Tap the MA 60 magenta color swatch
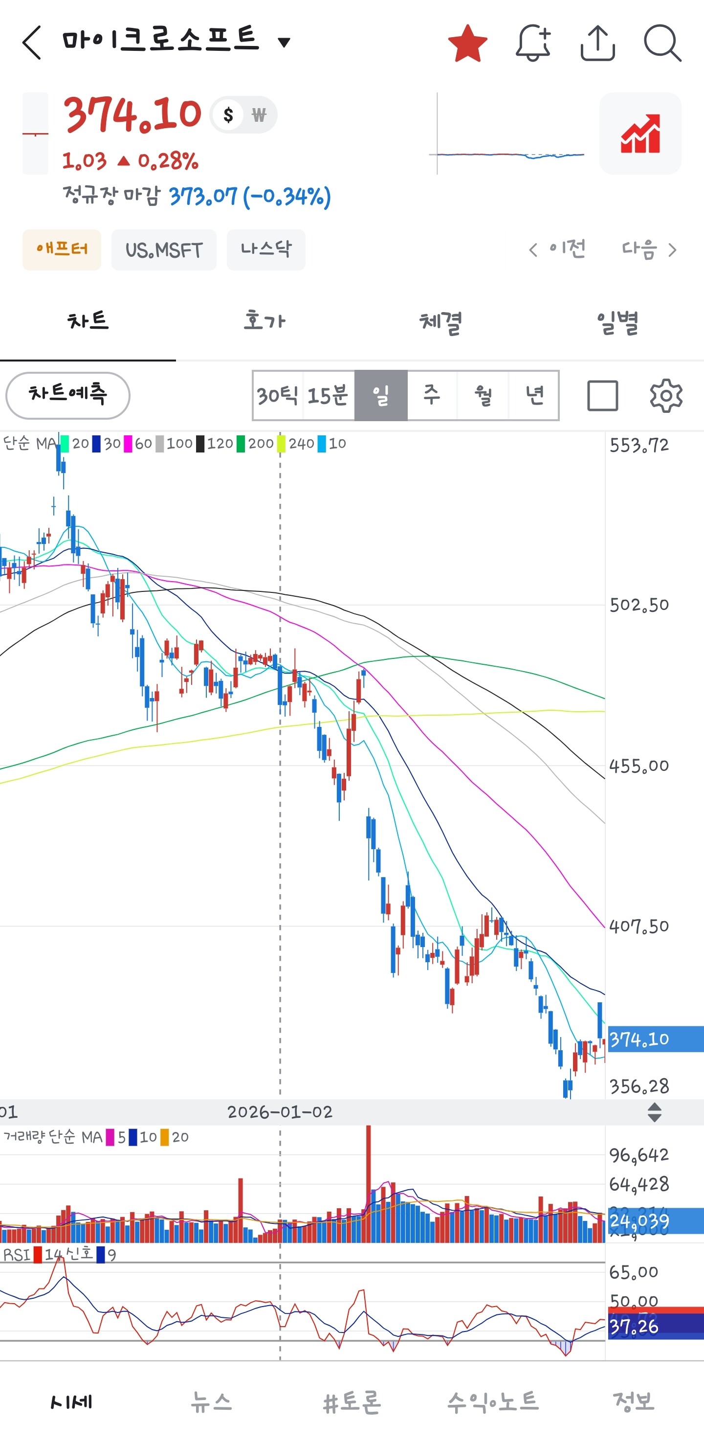The height and width of the screenshot is (1446, 704). (x=128, y=444)
